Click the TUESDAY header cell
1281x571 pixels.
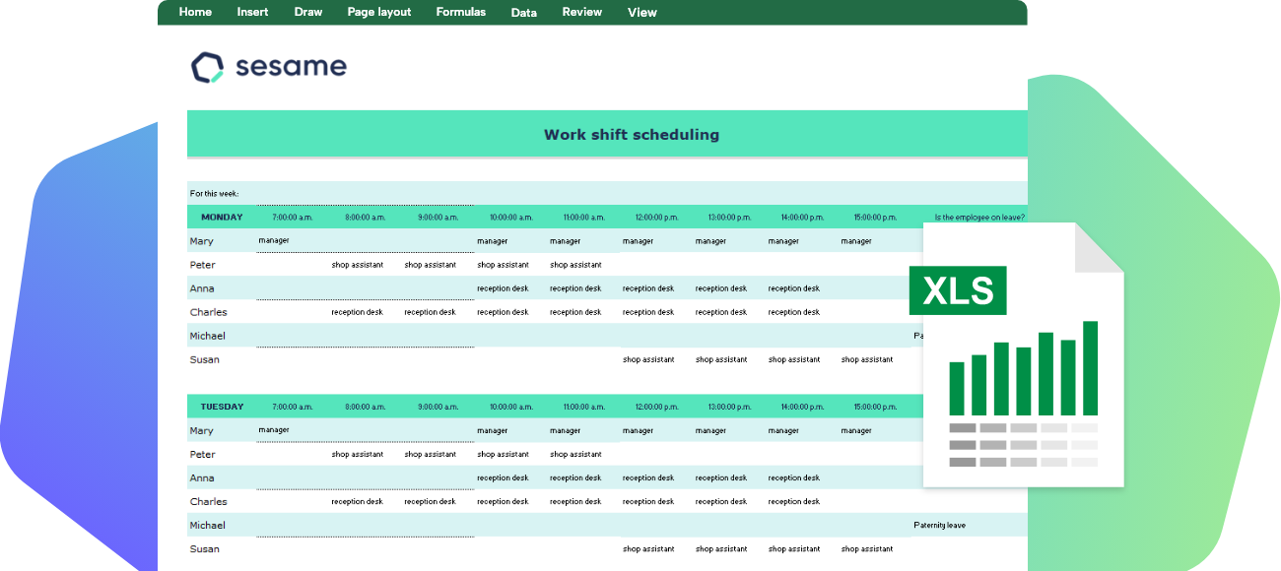(x=222, y=407)
